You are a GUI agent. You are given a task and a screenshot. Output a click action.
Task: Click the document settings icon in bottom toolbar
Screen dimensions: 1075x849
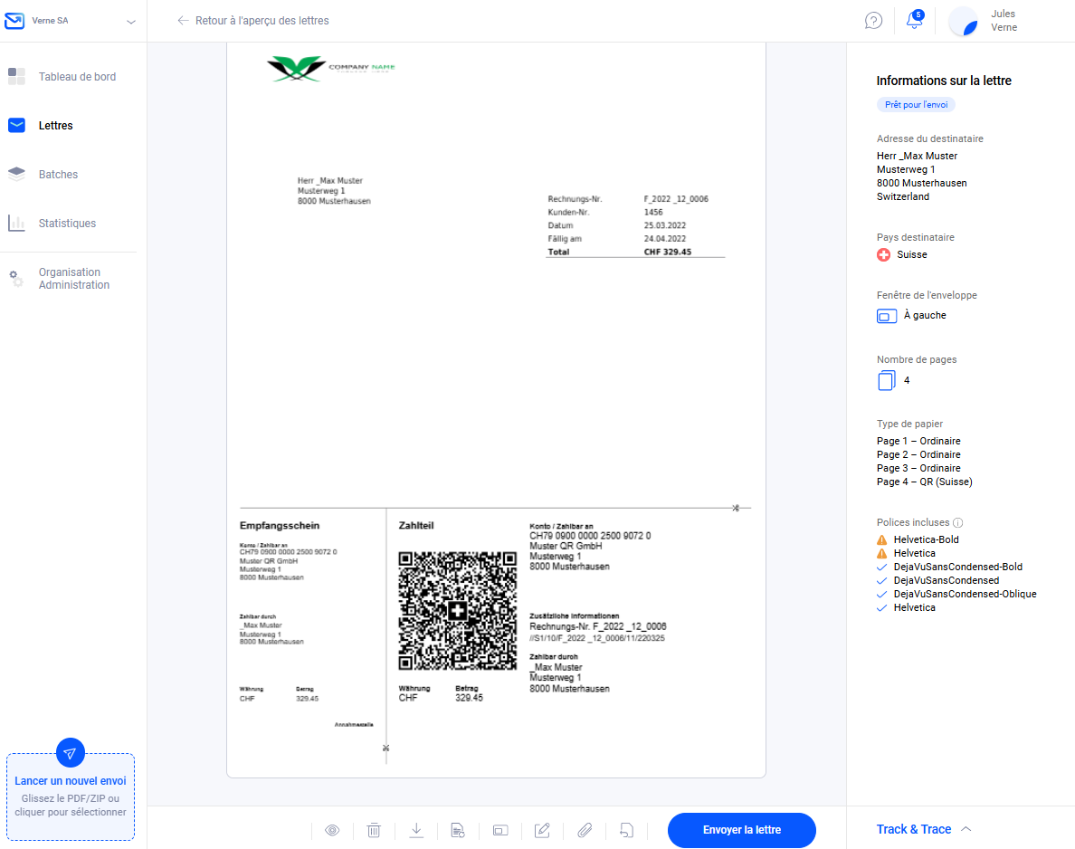click(458, 830)
